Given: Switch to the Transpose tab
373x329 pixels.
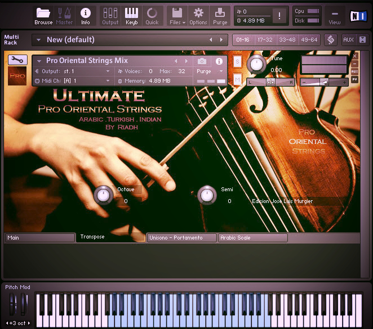Looking at the screenshot, I should click(x=110, y=237).
